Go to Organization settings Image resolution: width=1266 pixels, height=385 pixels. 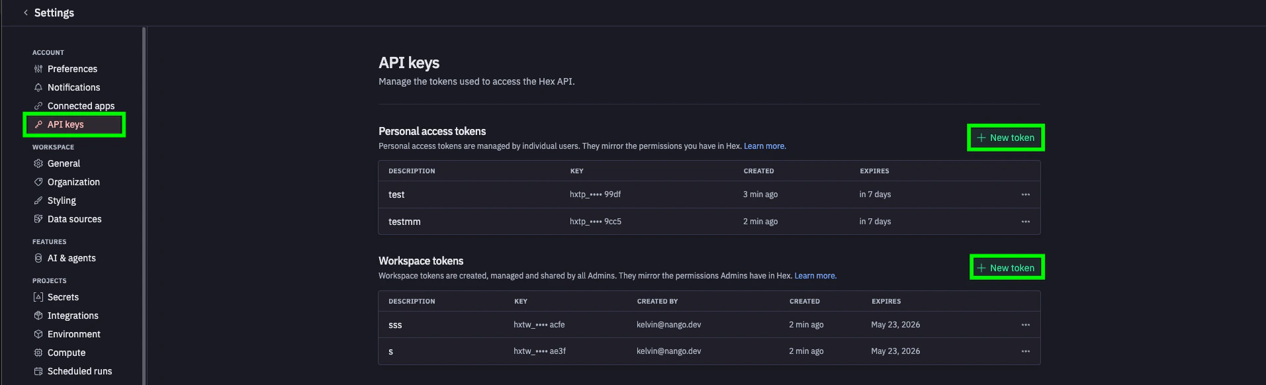click(x=73, y=182)
